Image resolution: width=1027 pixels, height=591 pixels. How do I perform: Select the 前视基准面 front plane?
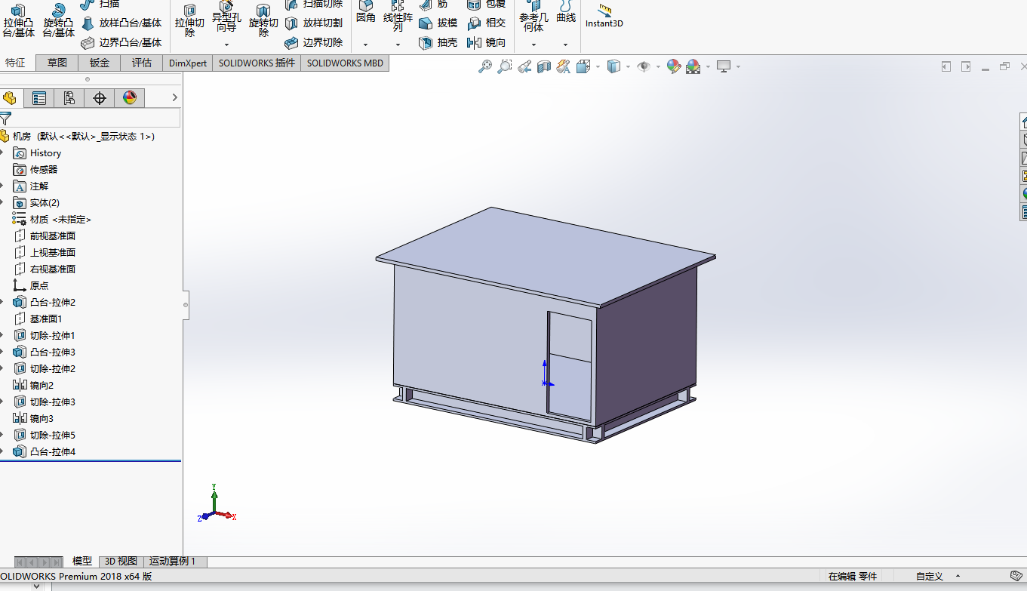pos(45,236)
